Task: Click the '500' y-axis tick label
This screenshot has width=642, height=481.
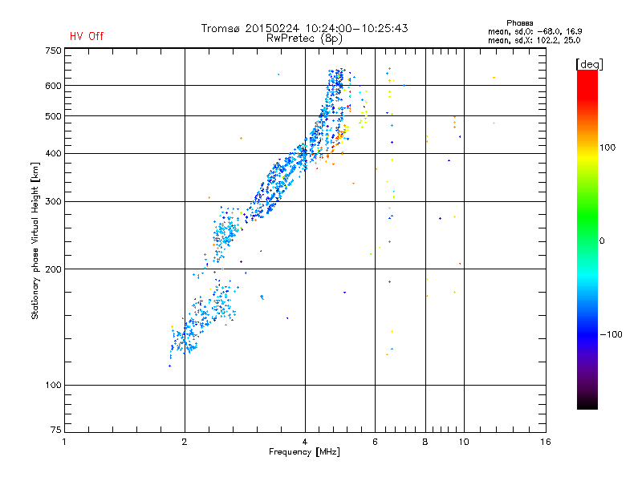Action: [x=53, y=116]
